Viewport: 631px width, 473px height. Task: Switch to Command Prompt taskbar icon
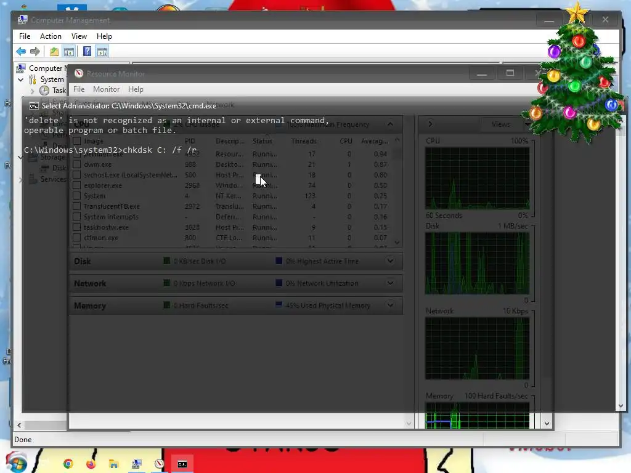pyautogui.click(x=182, y=464)
